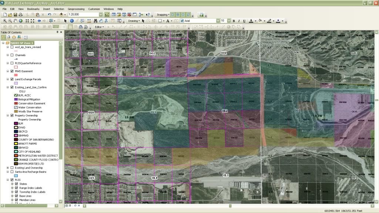Check the PLSSQuarterReference layer
The image size is (379, 213).
(12, 63)
